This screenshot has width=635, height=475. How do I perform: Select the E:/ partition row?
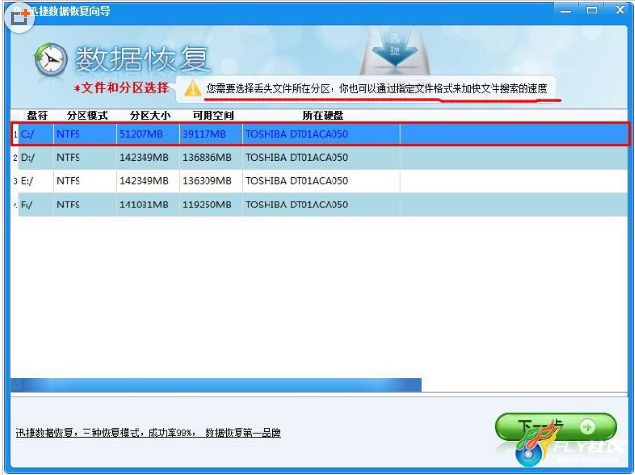pyautogui.click(x=320, y=181)
